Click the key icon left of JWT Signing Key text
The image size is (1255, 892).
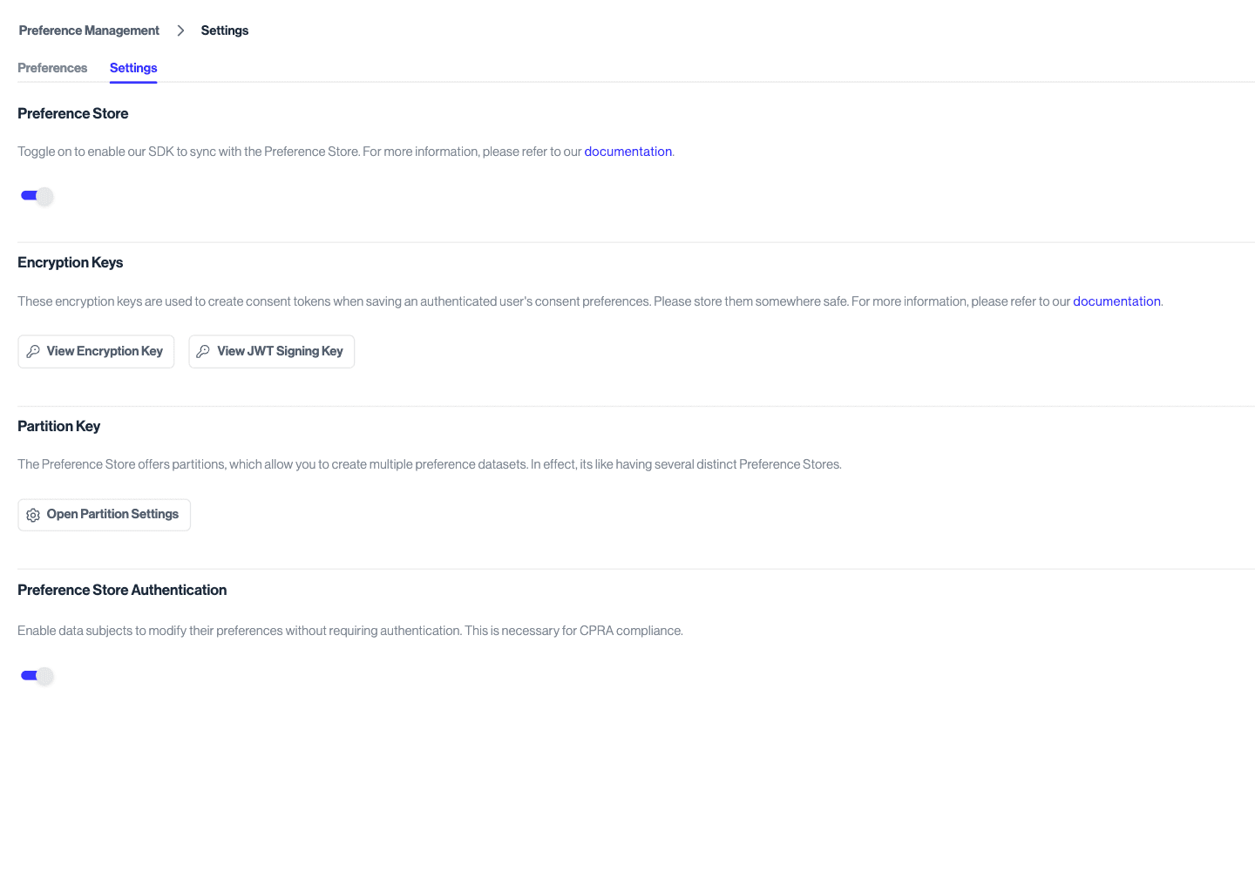point(203,351)
